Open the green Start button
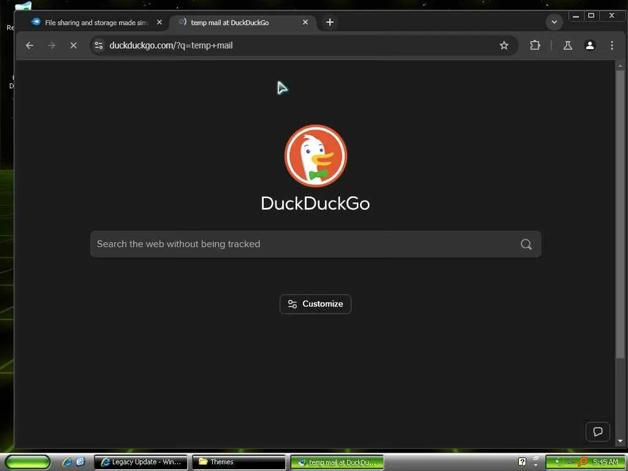628x471 pixels. pyautogui.click(x=28, y=462)
